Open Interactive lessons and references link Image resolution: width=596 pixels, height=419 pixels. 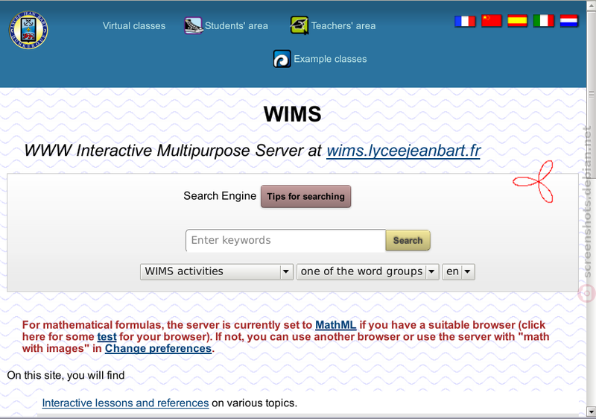point(125,403)
